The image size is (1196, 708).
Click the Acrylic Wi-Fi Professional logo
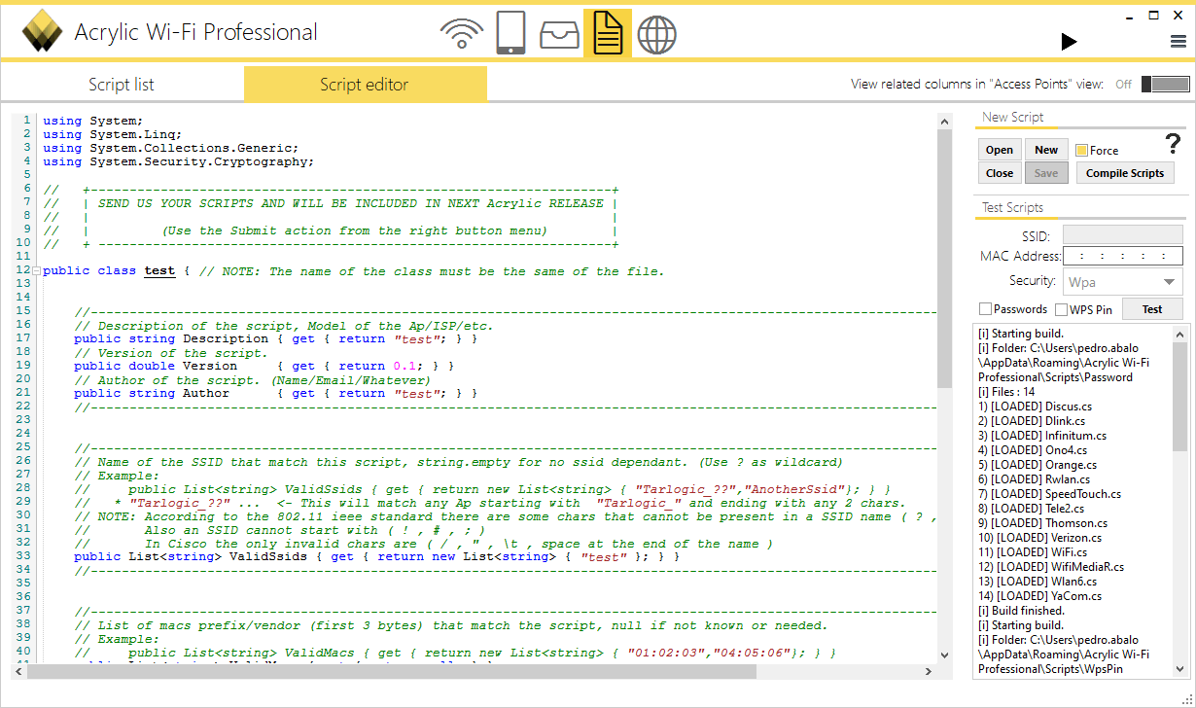[x=42, y=32]
